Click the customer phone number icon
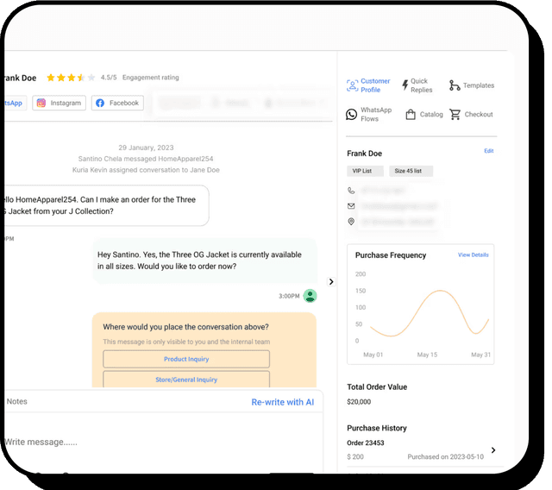This screenshot has height=490, width=552. [x=352, y=191]
